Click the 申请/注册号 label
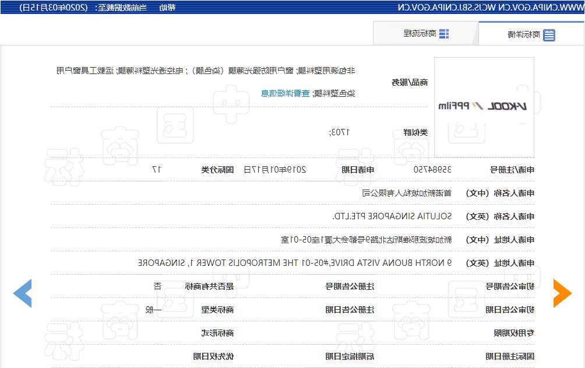Image resolution: width=585 pixels, height=368 pixels. [x=512, y=170]
